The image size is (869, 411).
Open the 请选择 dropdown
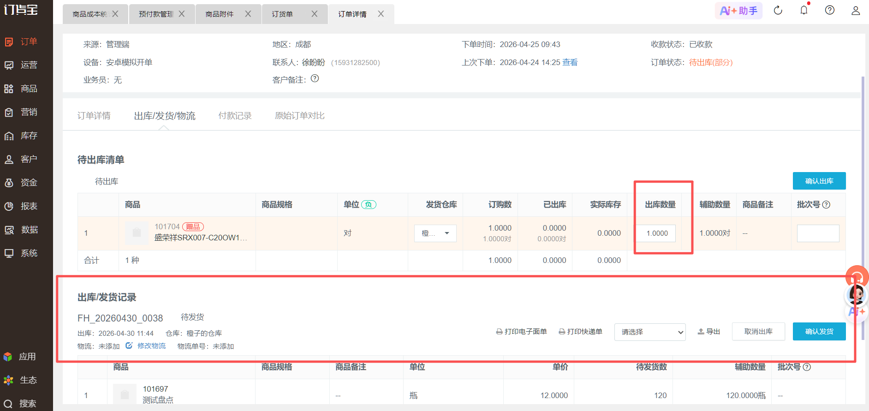(650, 332)
